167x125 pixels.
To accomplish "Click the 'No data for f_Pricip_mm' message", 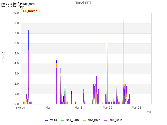I will [x=18, y=4].
